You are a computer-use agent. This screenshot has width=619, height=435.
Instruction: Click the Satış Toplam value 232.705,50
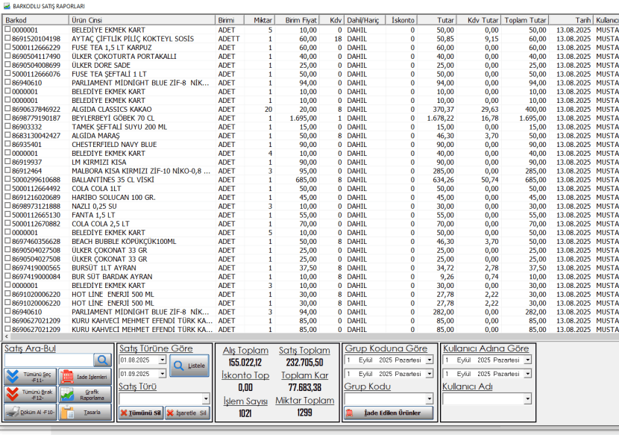tap(304, 363)
